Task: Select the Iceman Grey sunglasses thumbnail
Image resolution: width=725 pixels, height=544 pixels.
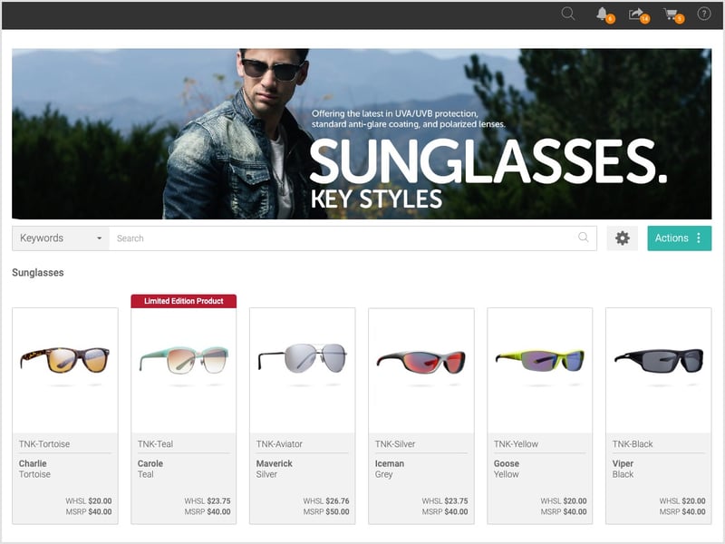Action: tap(420, 361)
